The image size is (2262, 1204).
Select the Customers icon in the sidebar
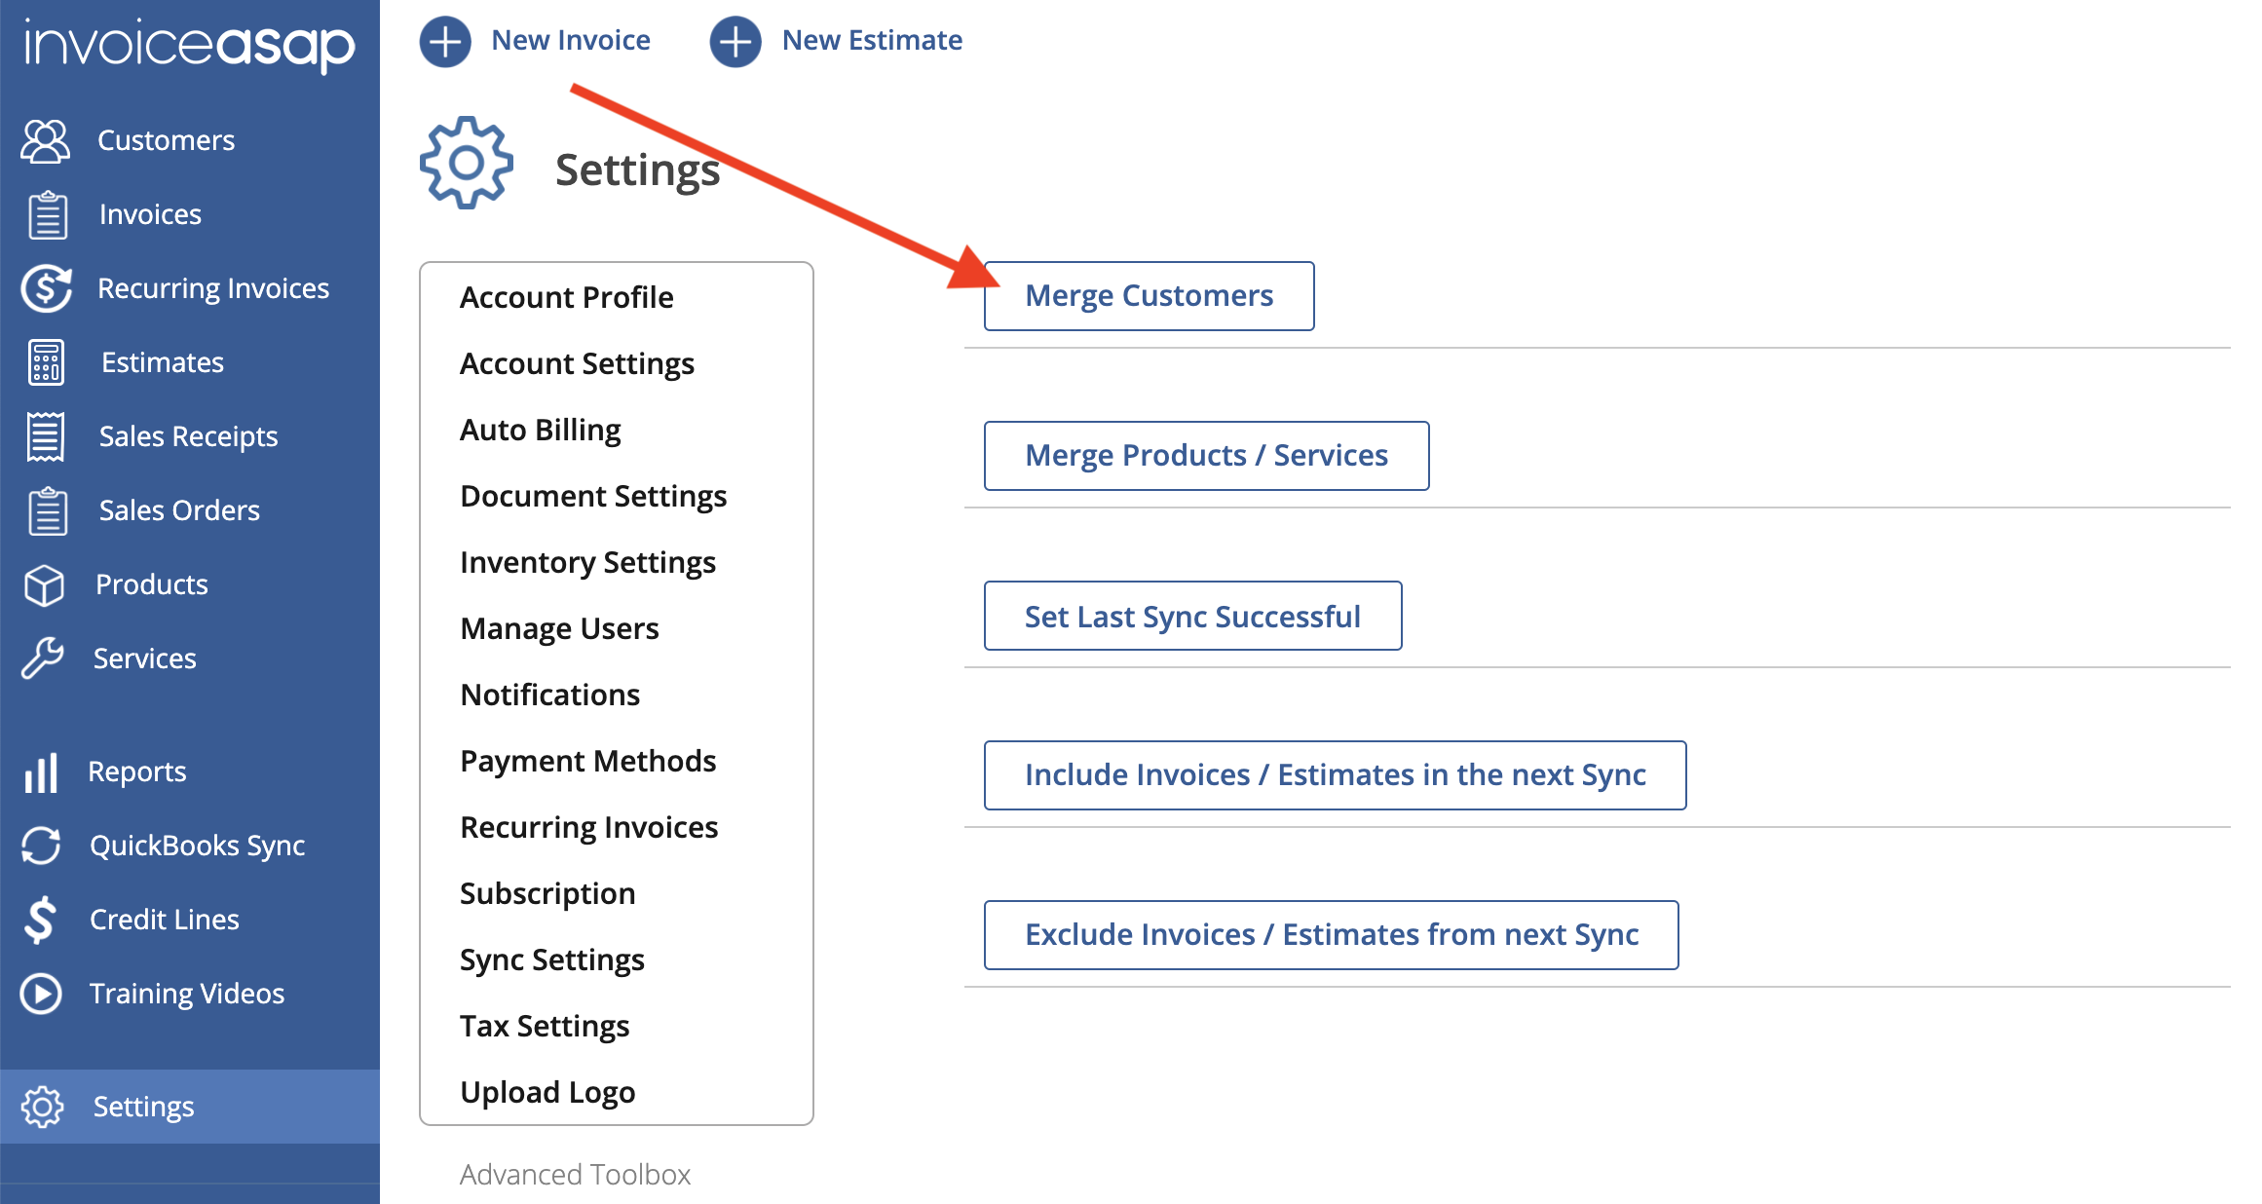45,139
